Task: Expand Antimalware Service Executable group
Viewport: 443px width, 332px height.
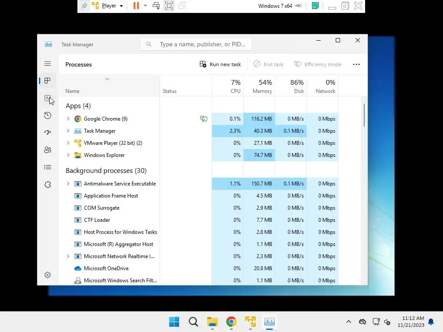Action: pyautogui.click(x=68, y=183)
